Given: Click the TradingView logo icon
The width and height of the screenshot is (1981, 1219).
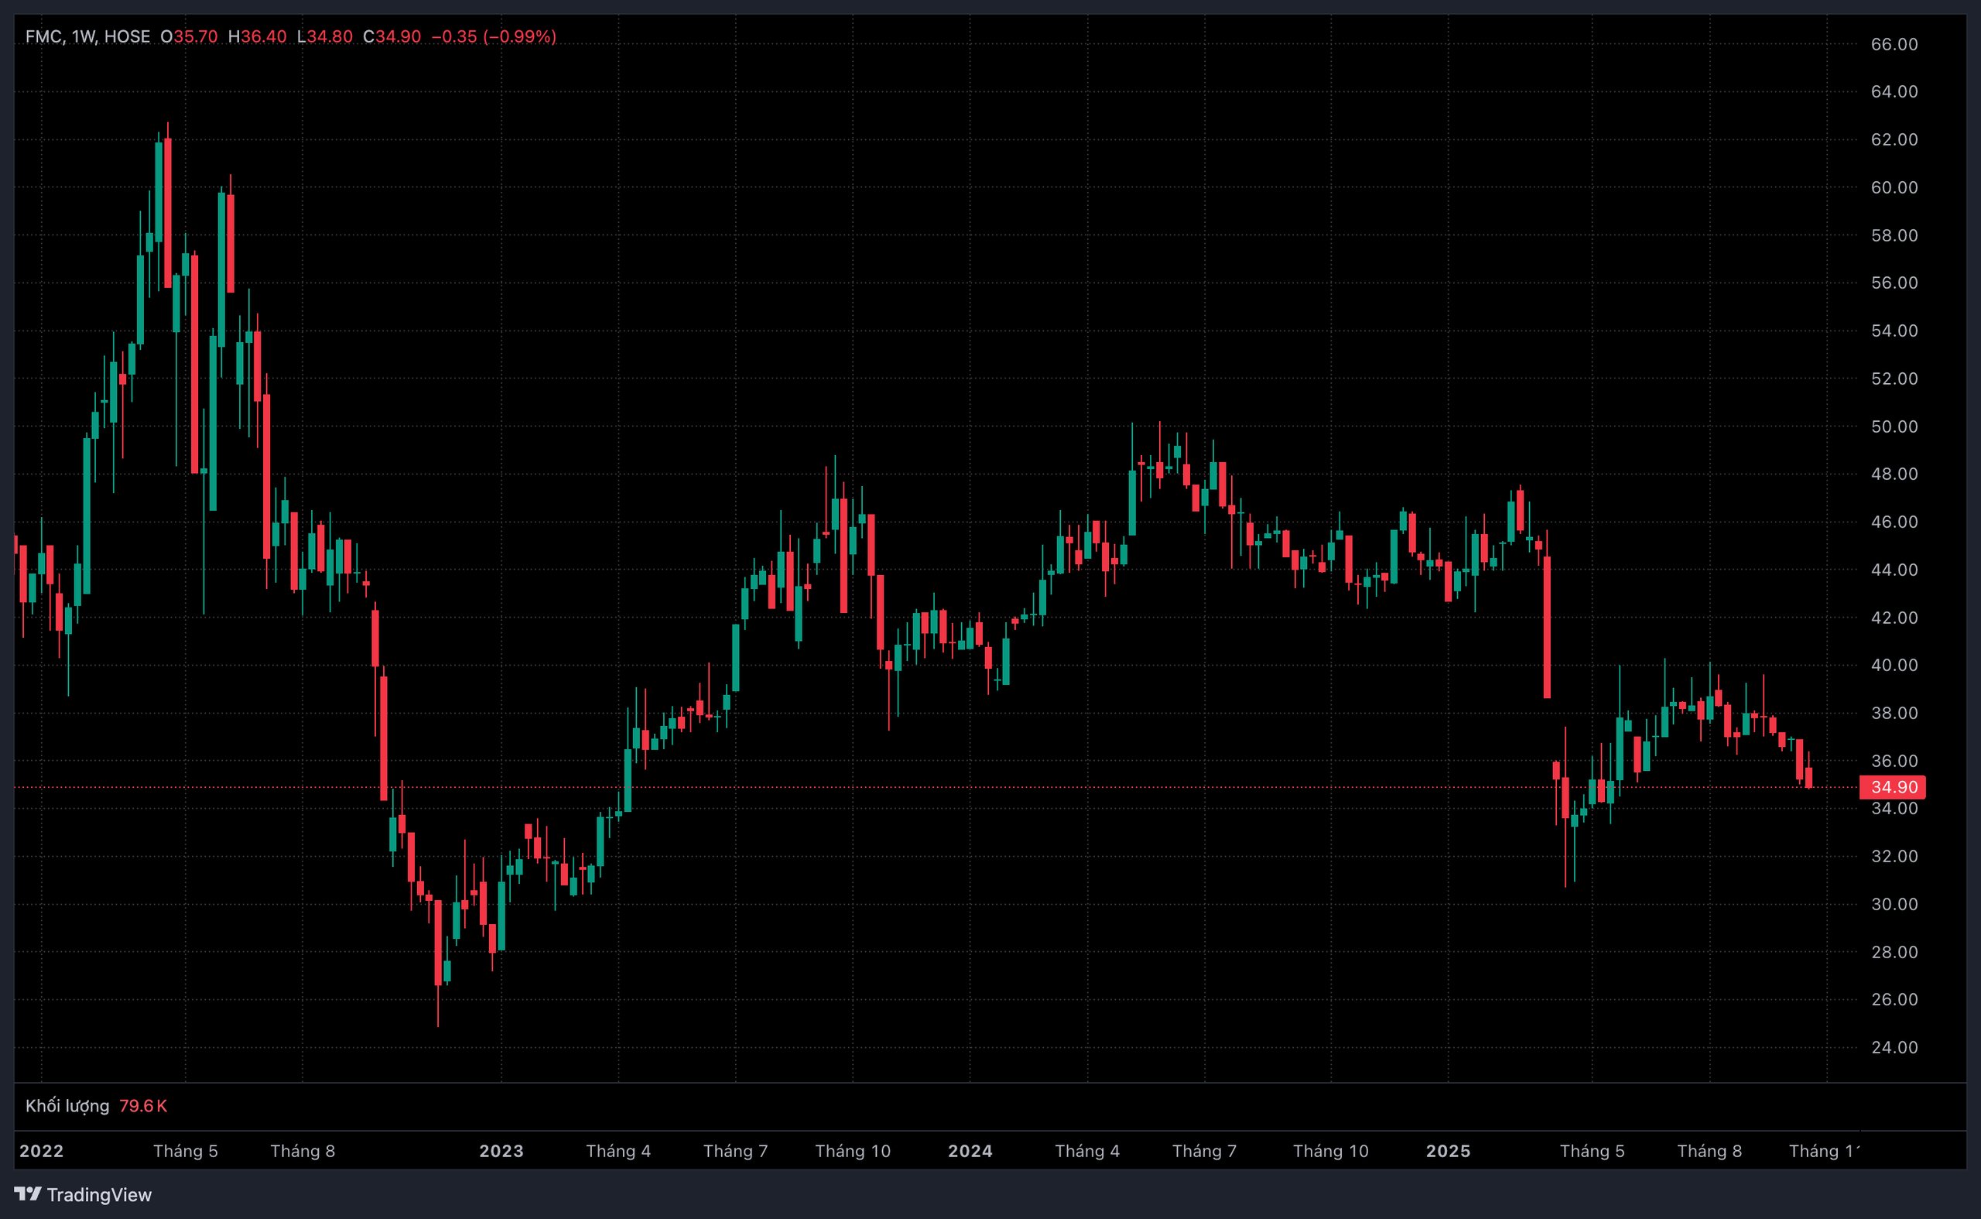Looking at the screenshot, I should [x=27, y=1193].
